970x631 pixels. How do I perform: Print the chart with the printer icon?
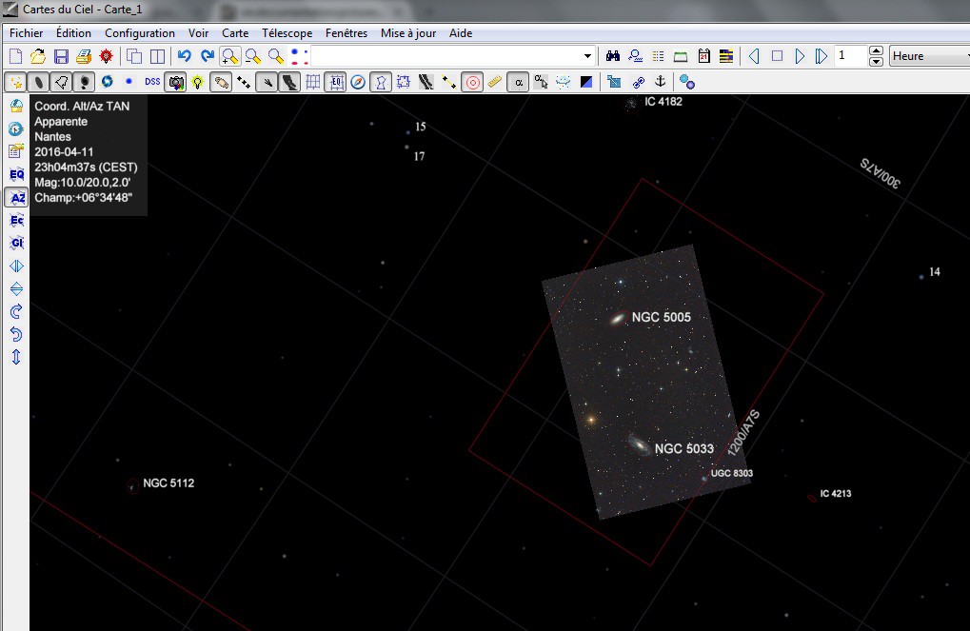(x=84, y=56)
